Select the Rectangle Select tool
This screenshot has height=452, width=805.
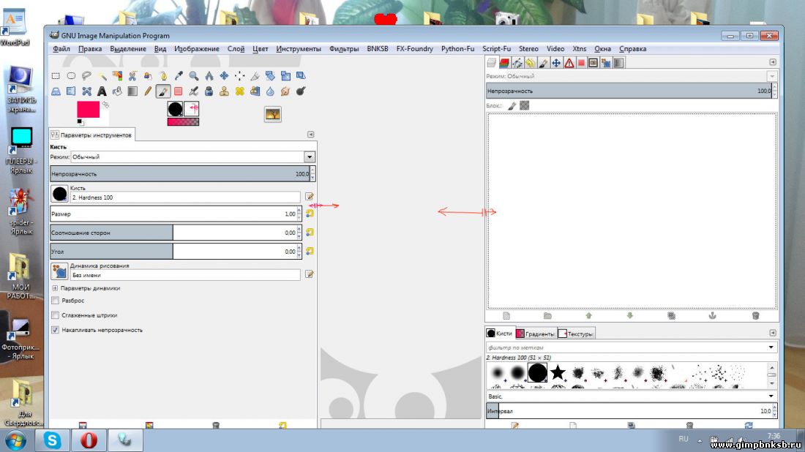(56, 76)
